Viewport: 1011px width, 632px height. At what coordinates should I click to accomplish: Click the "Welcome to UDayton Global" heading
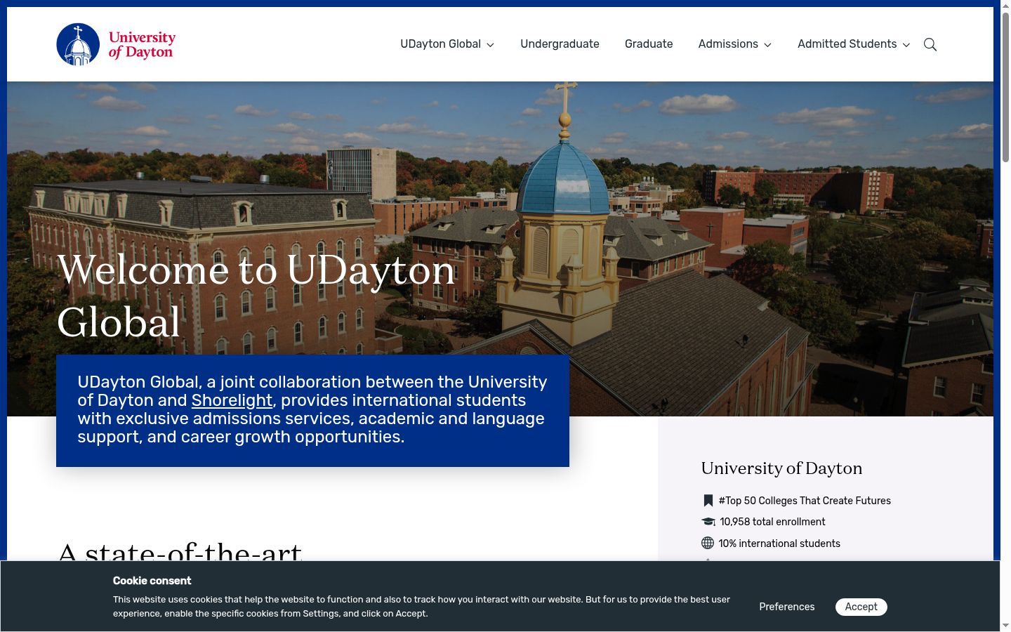[257, 296]
